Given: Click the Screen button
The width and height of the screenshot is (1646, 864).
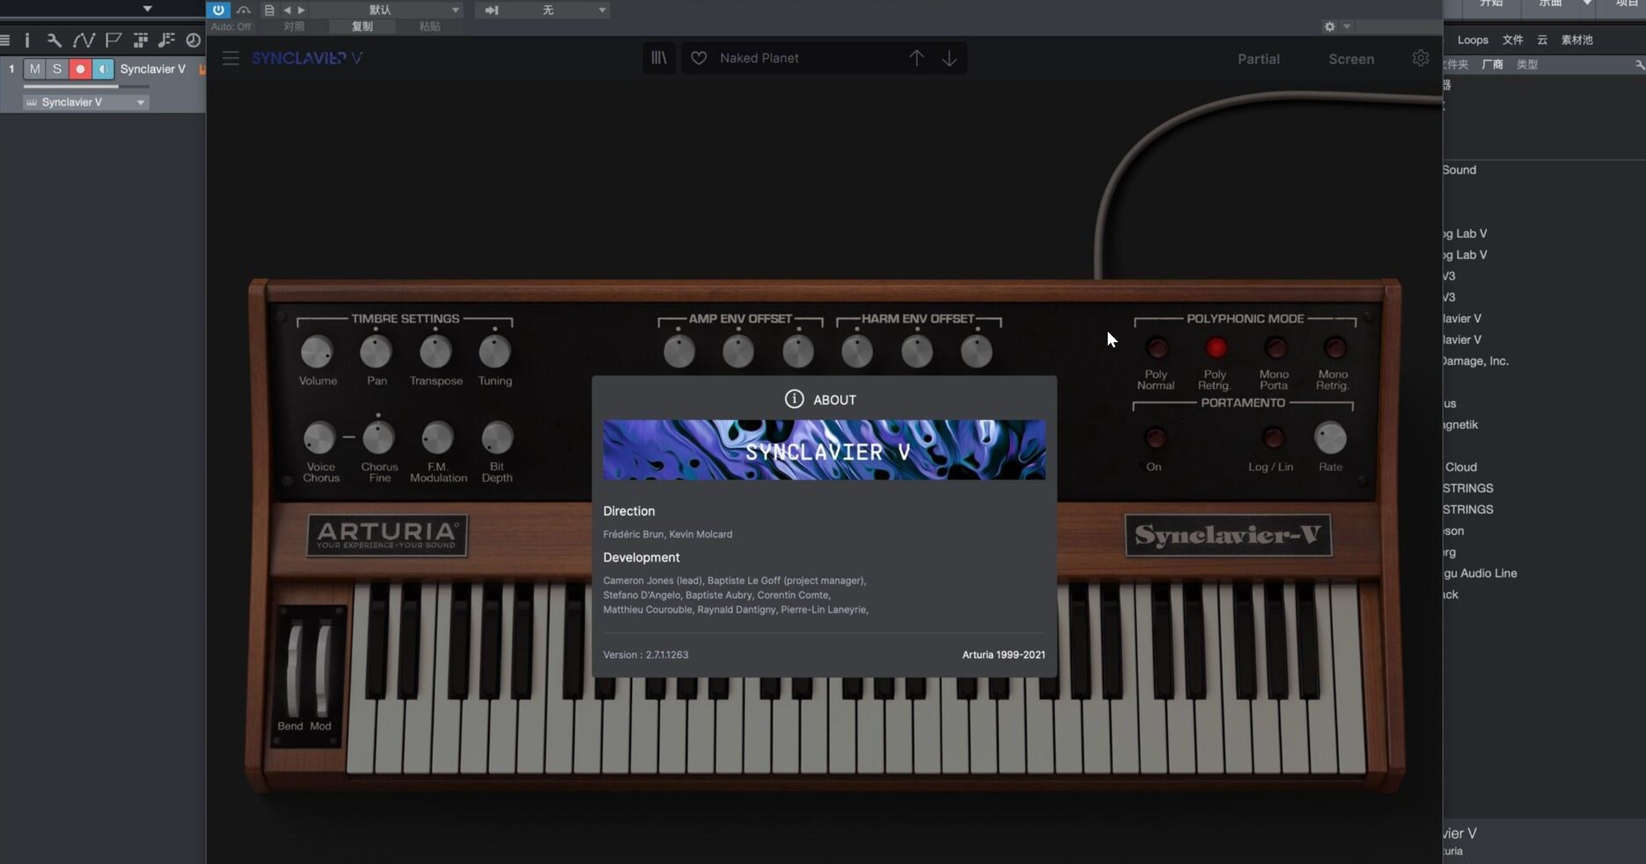Looking at the screenshot, I should (1351, 59).
